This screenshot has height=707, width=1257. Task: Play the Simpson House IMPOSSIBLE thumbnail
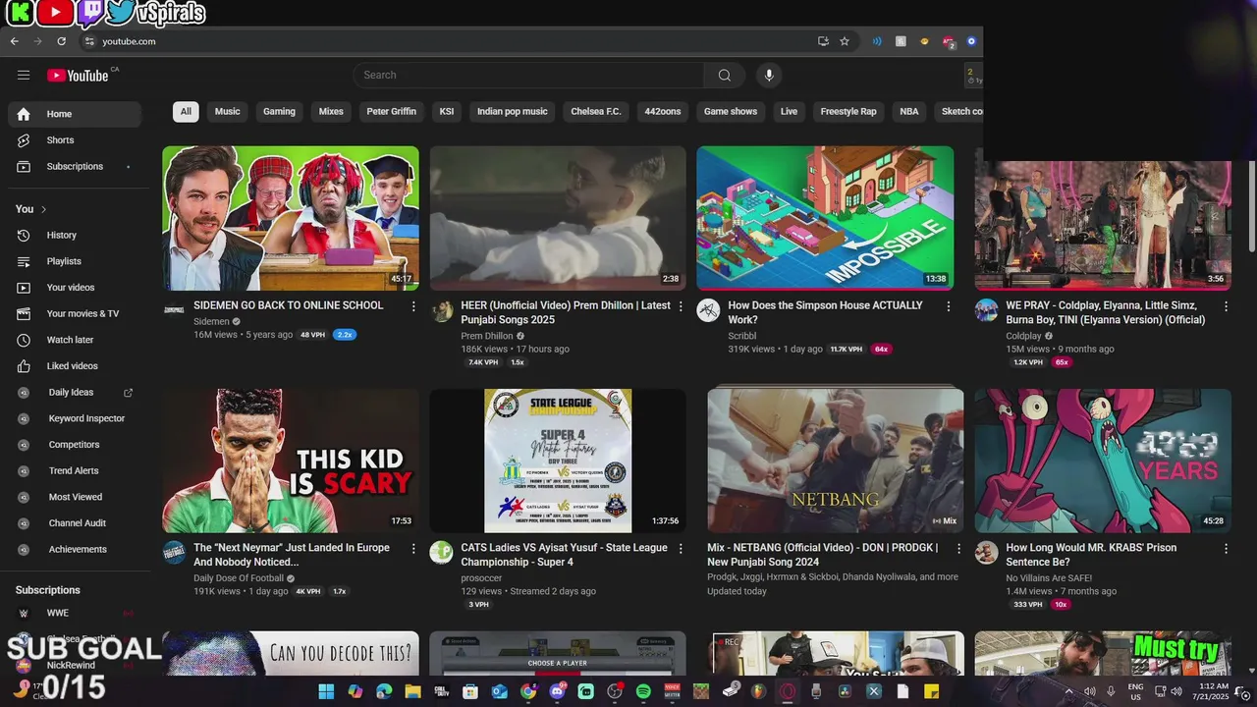825,218
